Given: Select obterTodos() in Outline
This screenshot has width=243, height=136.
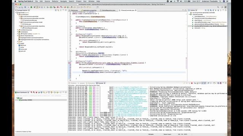Looking at the screenshot, I should [198, 20].
